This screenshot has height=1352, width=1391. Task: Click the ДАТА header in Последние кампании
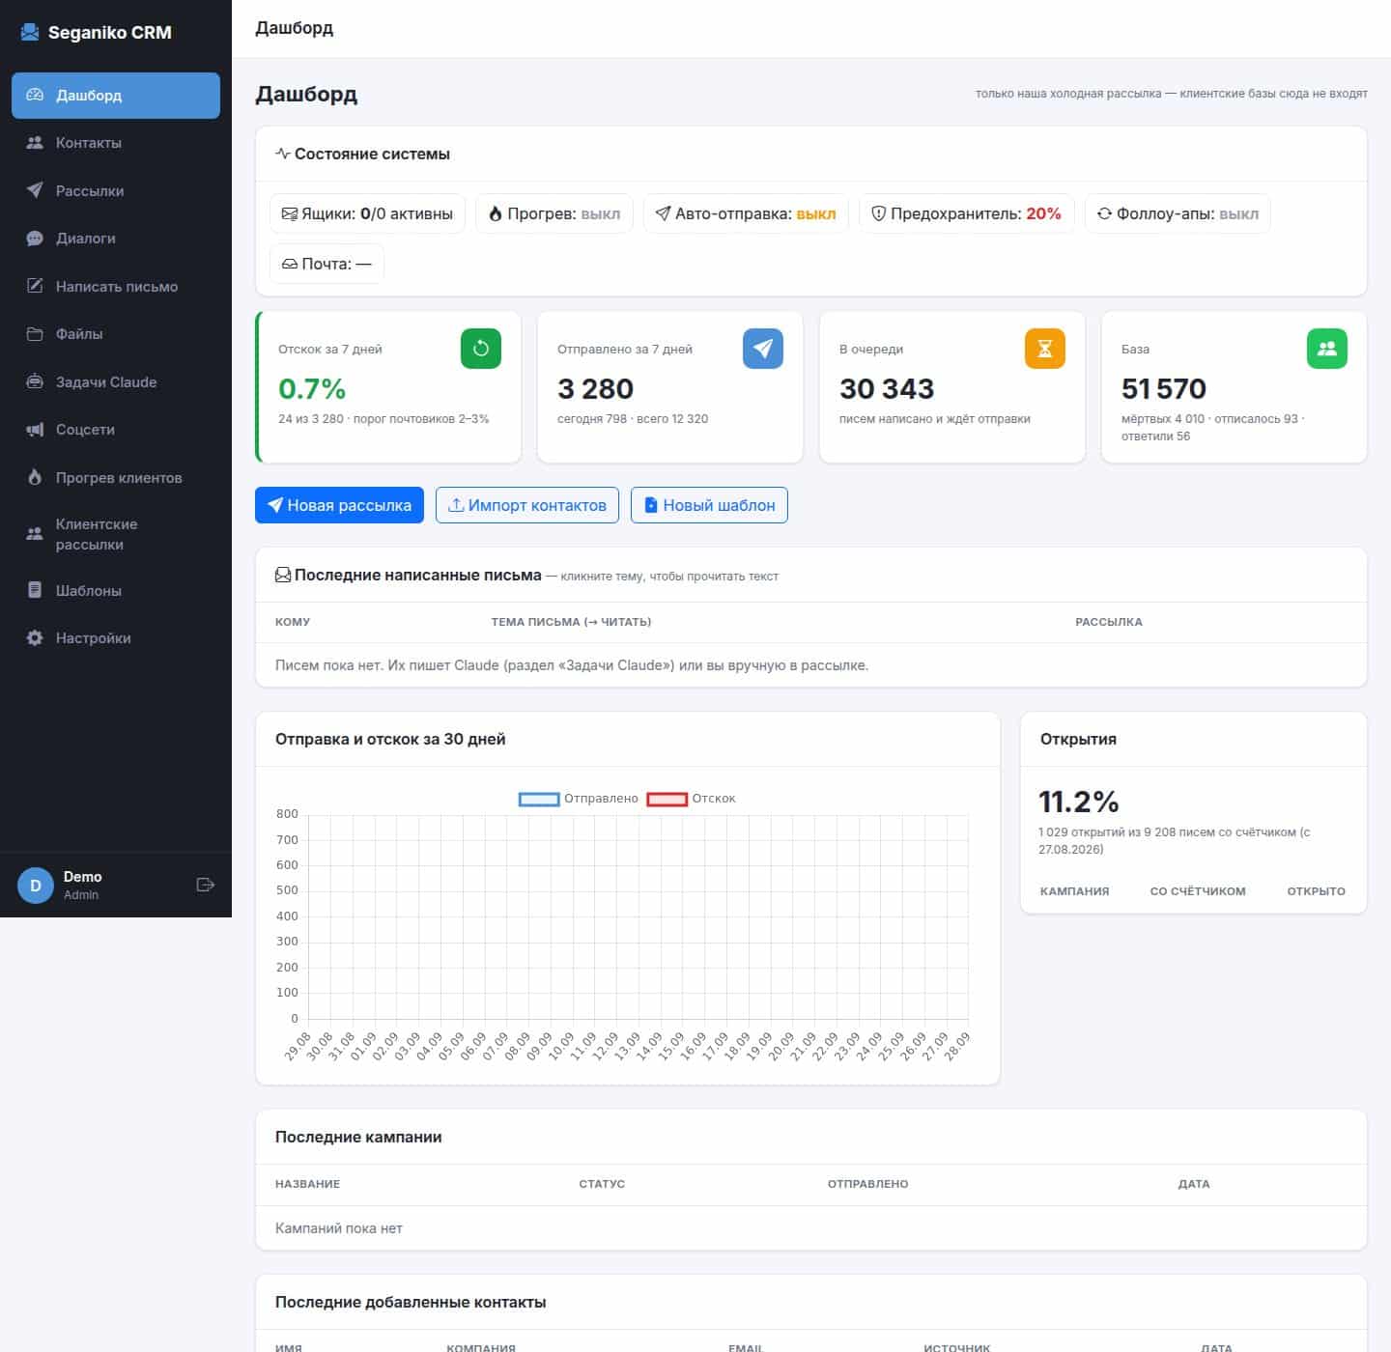tap(1194, 1184)
